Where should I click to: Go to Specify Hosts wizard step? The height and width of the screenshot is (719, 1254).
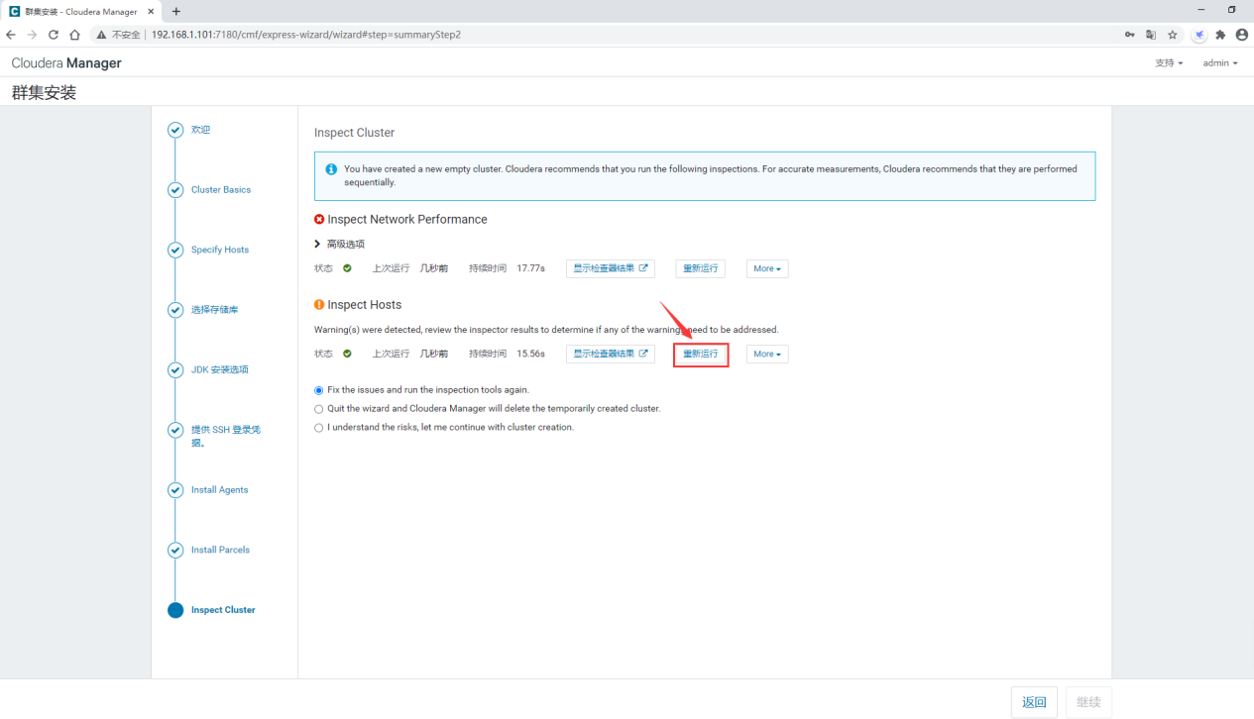(x=220, y=250)
